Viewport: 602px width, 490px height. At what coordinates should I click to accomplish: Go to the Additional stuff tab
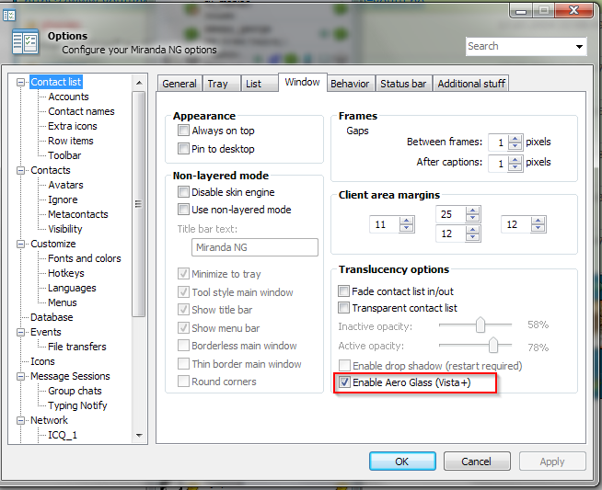click(471, 84)
